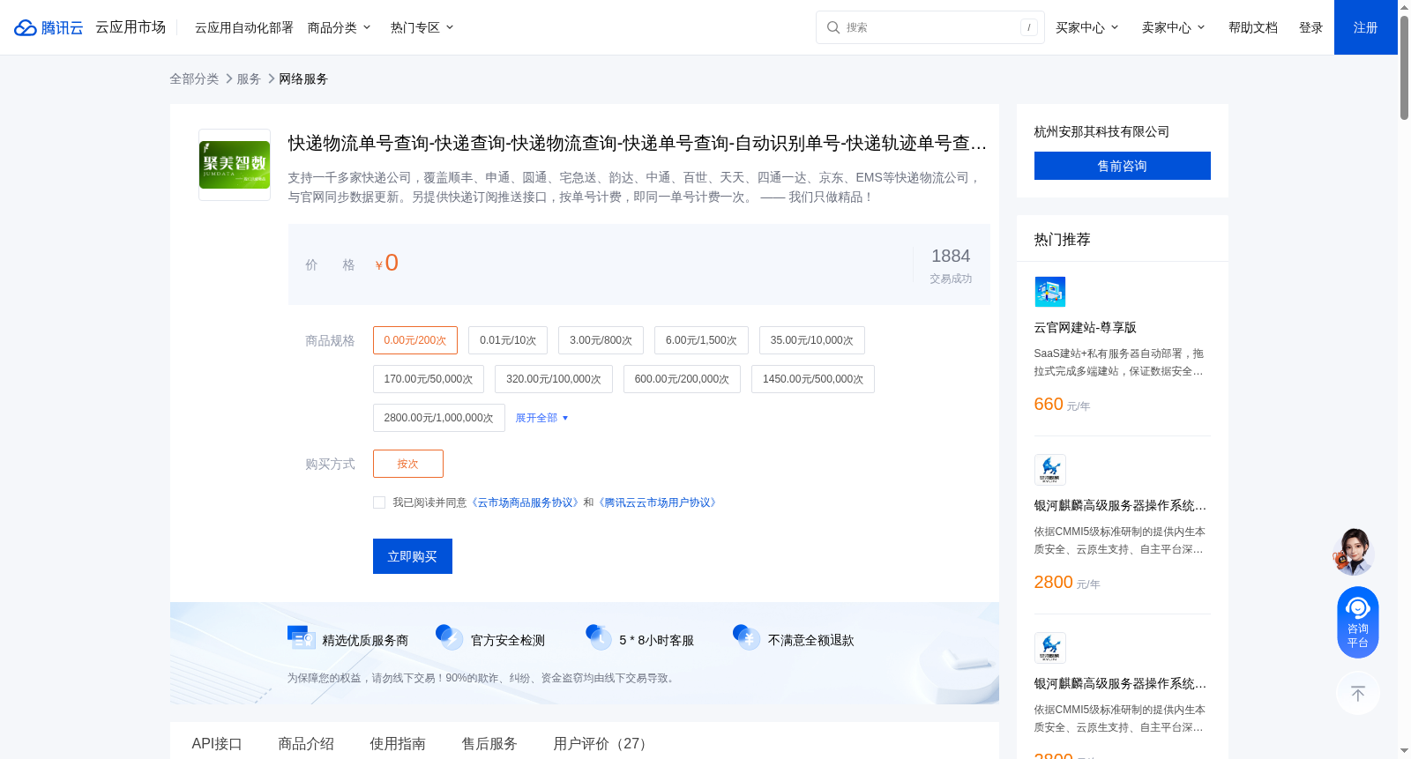Image resolution: width=1411 pixels, height=759 pixels.
Task: Click the 杭州安那其科技有限公司 vendor name
Action: 1101,131
